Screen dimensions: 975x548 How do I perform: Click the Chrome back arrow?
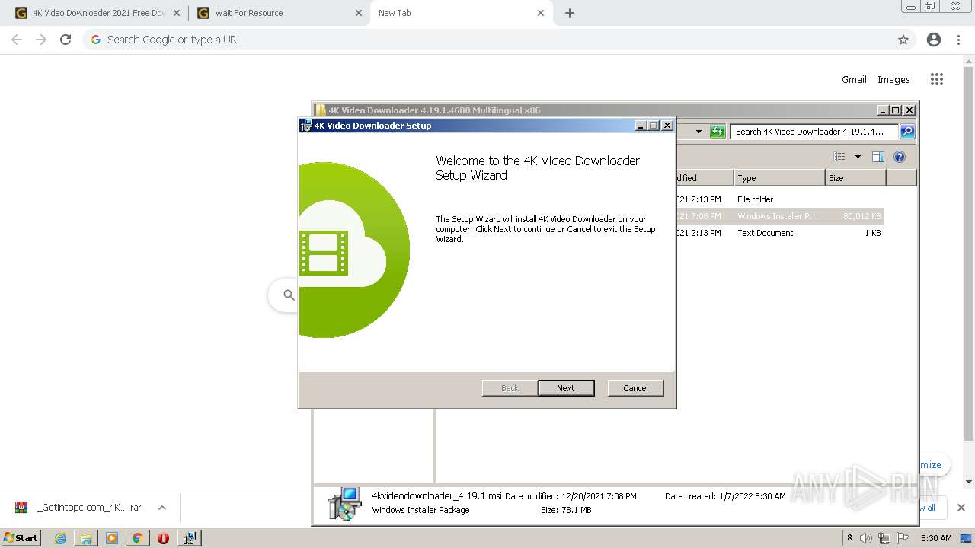pos(17,40)
